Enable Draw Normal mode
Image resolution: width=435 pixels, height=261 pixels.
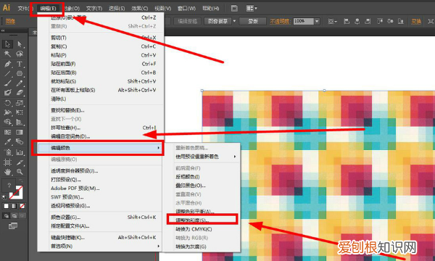coord(6,215)
